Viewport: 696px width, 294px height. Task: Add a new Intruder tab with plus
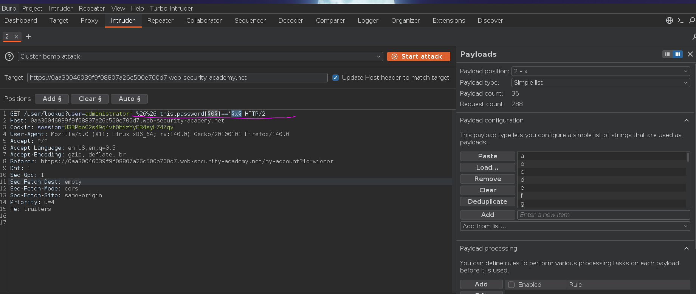point(28,37)
